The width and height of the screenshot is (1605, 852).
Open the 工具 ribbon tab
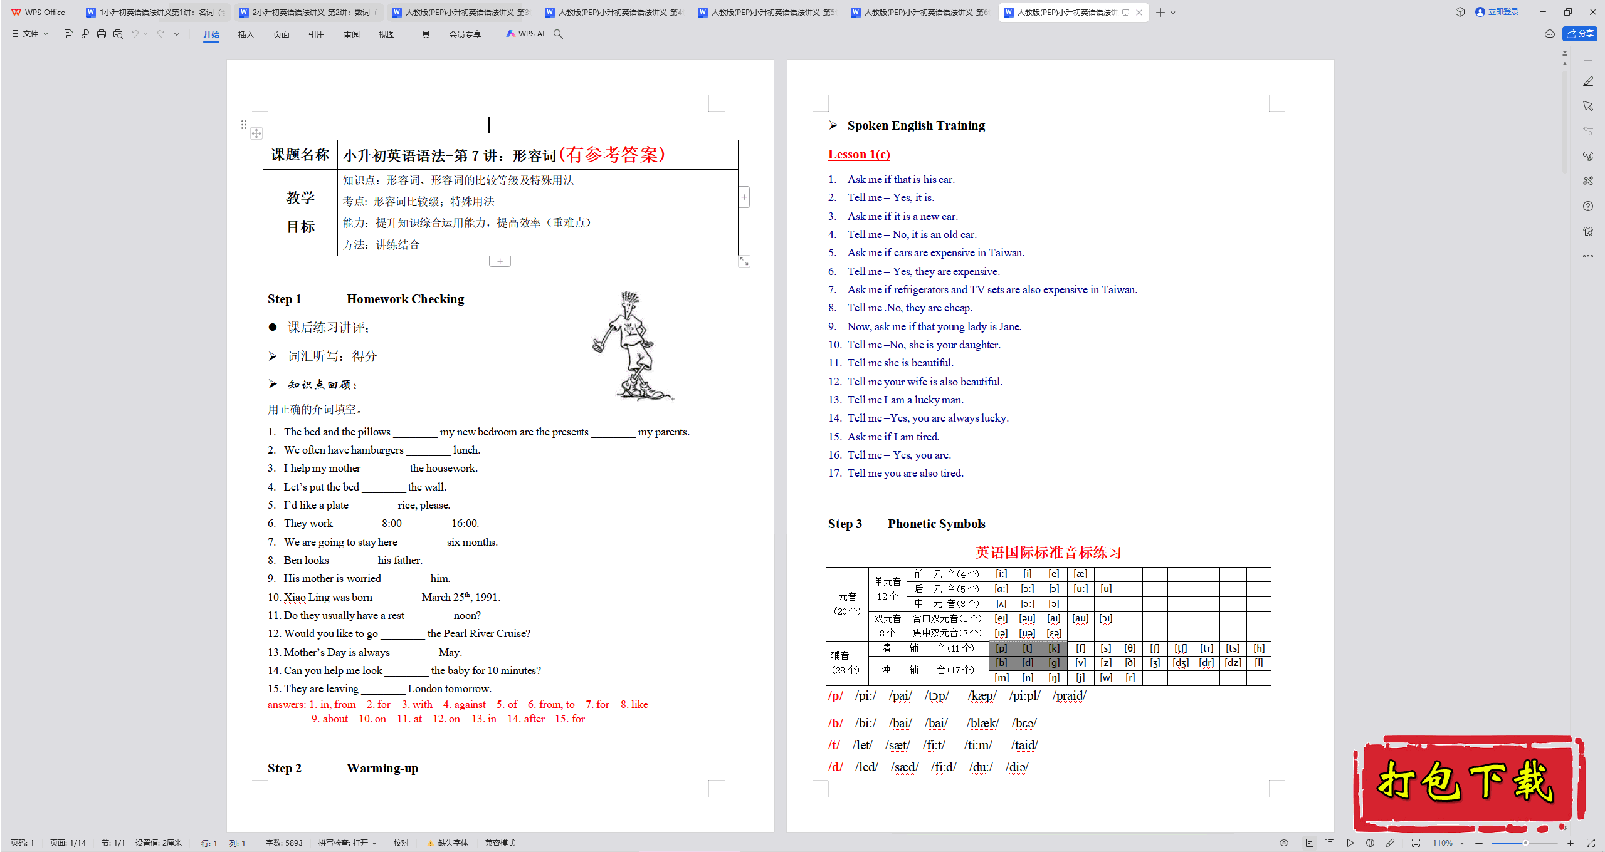click(422, 34)
